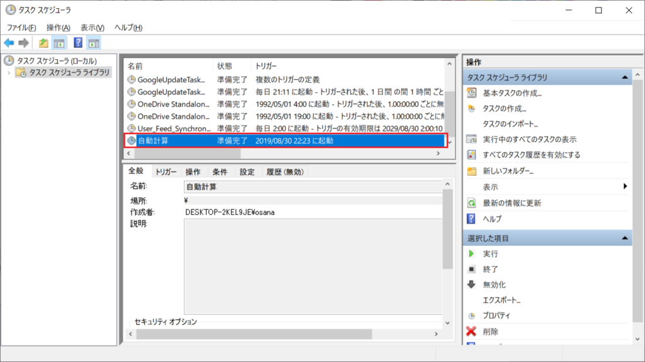Viewport: 645px width, 362px height.
Task: Collapse the 選択した項目 actions section
Action: point(625,238)
